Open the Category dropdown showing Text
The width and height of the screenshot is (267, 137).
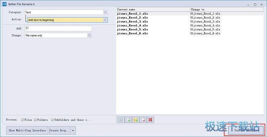pos(66,12)
